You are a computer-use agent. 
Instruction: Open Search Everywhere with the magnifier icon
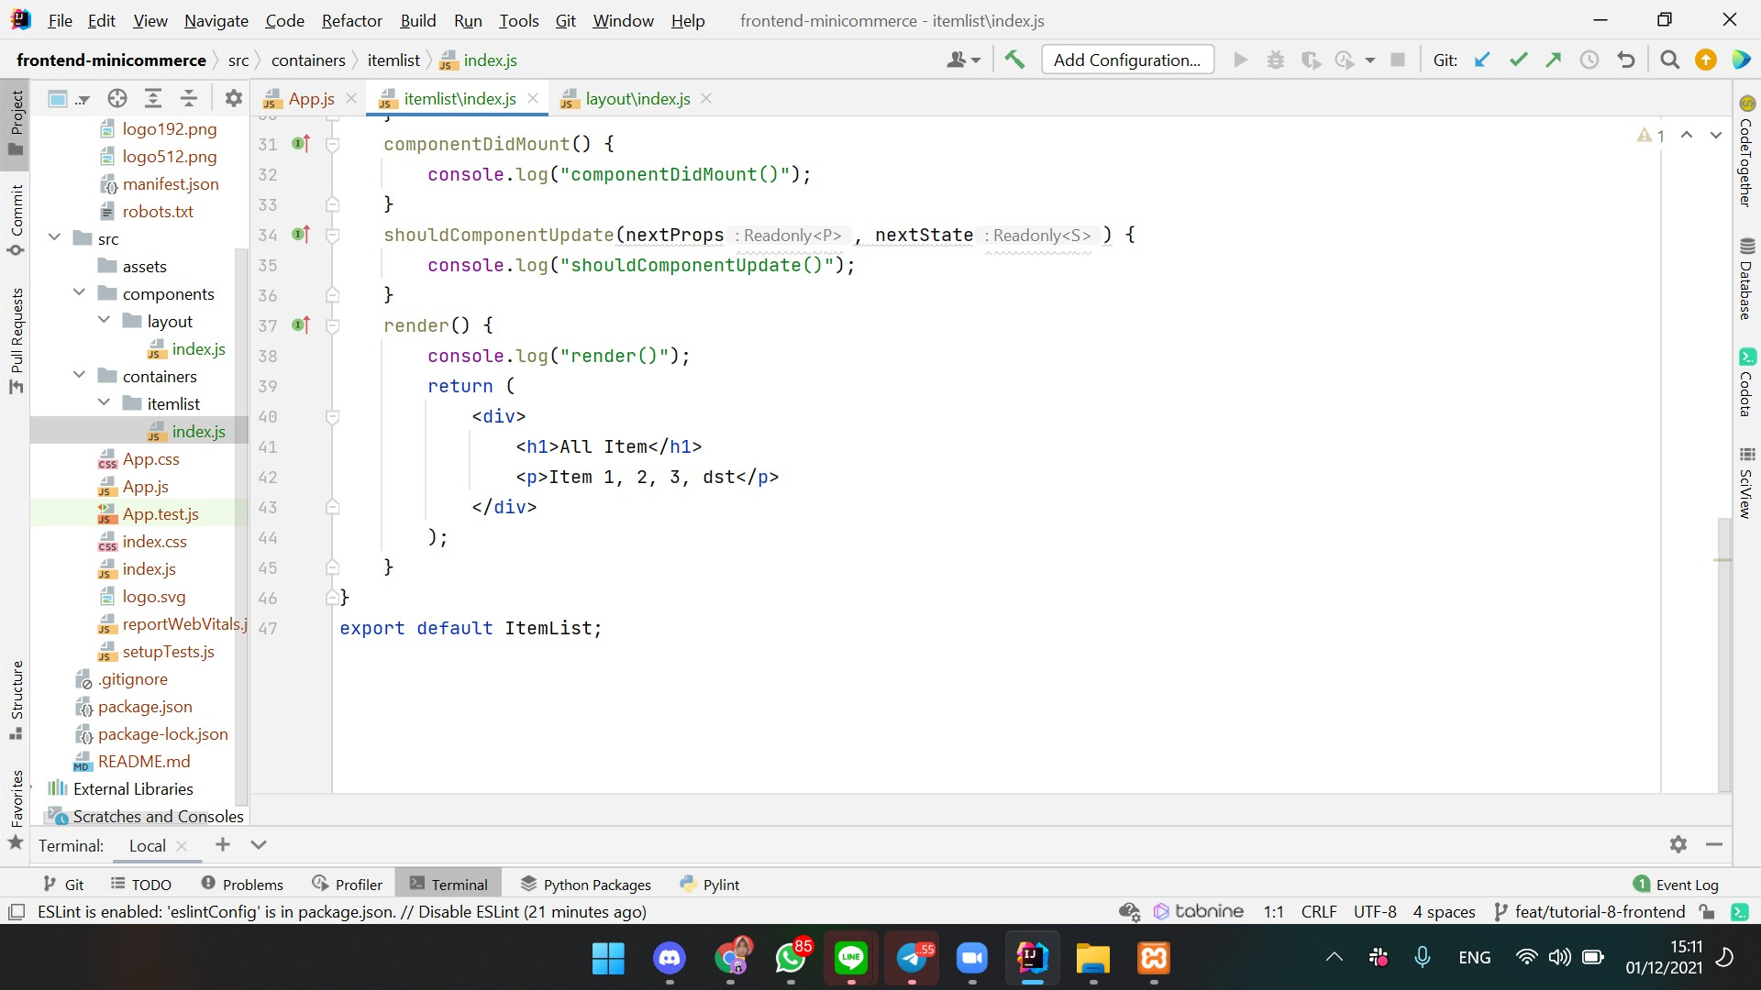click(1669, 59)
